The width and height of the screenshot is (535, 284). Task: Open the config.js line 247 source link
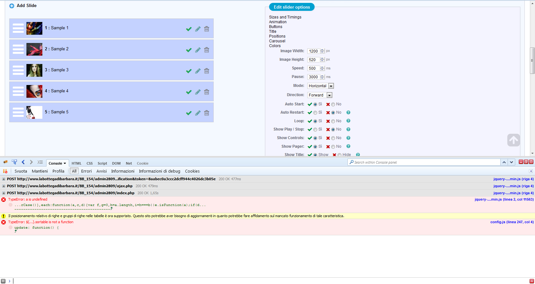[x=512, y=222]
